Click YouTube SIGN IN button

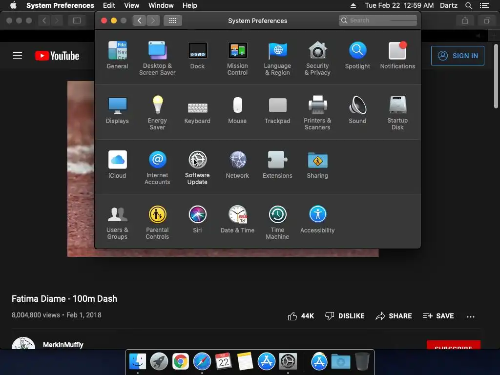click(x=458, y=56)
